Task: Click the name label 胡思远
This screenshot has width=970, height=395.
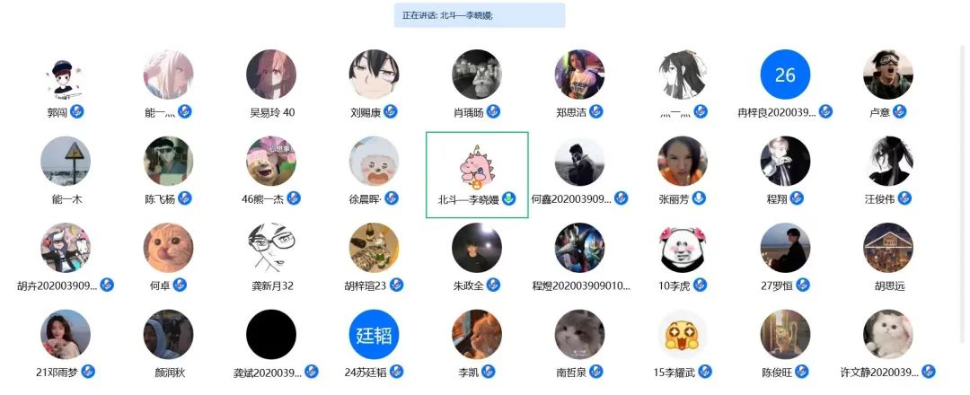Action: click(889, 286)
